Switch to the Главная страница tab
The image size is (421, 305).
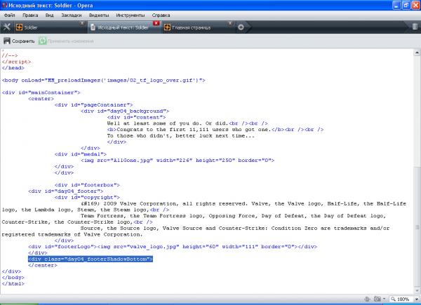(x=197, y=27)
